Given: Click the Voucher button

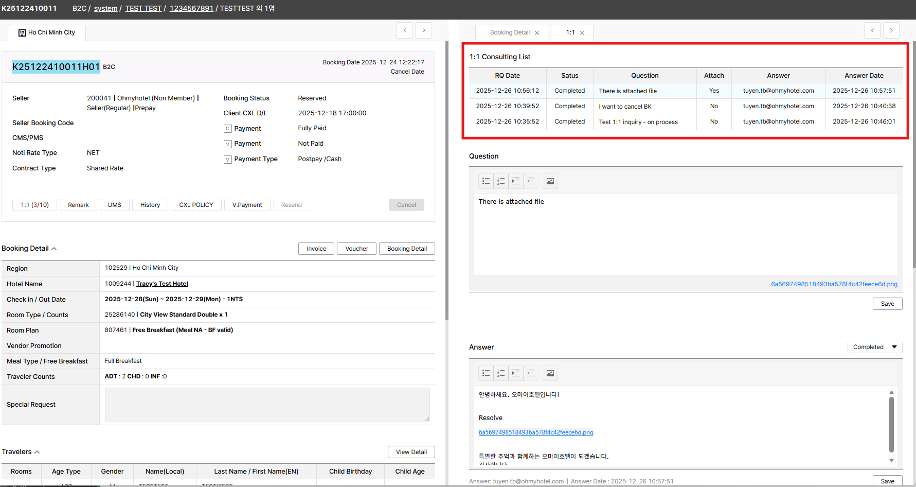Looking at the screenshot, I should pos(356,249).
